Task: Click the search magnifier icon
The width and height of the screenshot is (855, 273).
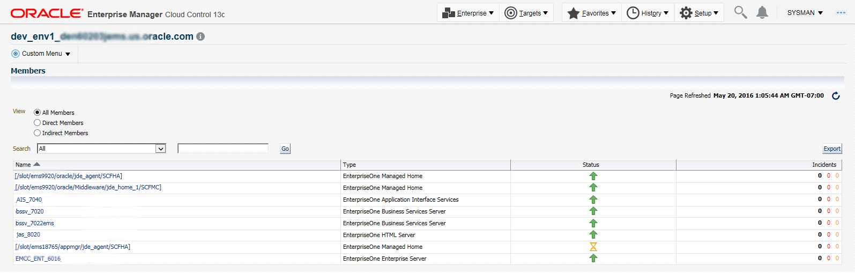Action: pos(740,12)
